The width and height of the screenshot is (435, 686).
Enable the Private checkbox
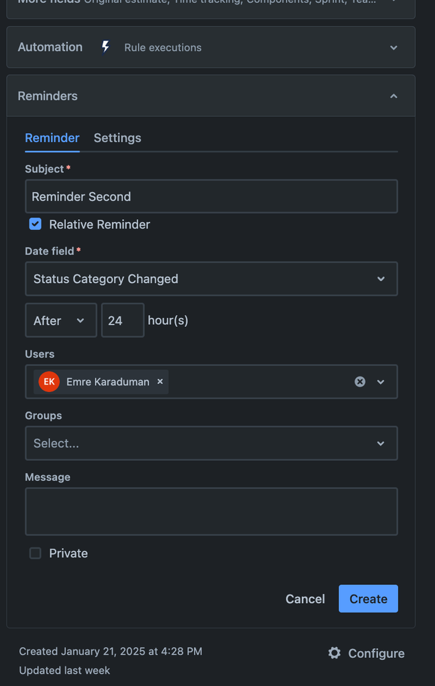pos(36,553)
